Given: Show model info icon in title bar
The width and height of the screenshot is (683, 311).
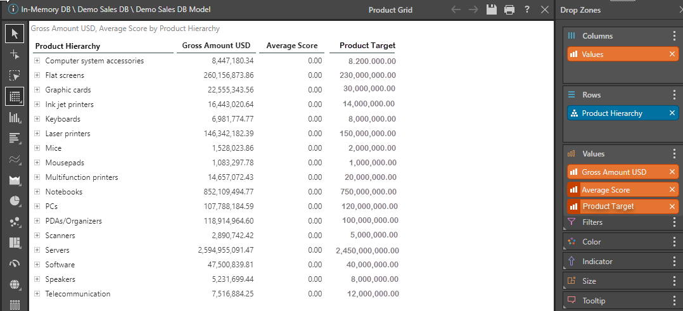Looking at the screenshot, I should point(13,9).
